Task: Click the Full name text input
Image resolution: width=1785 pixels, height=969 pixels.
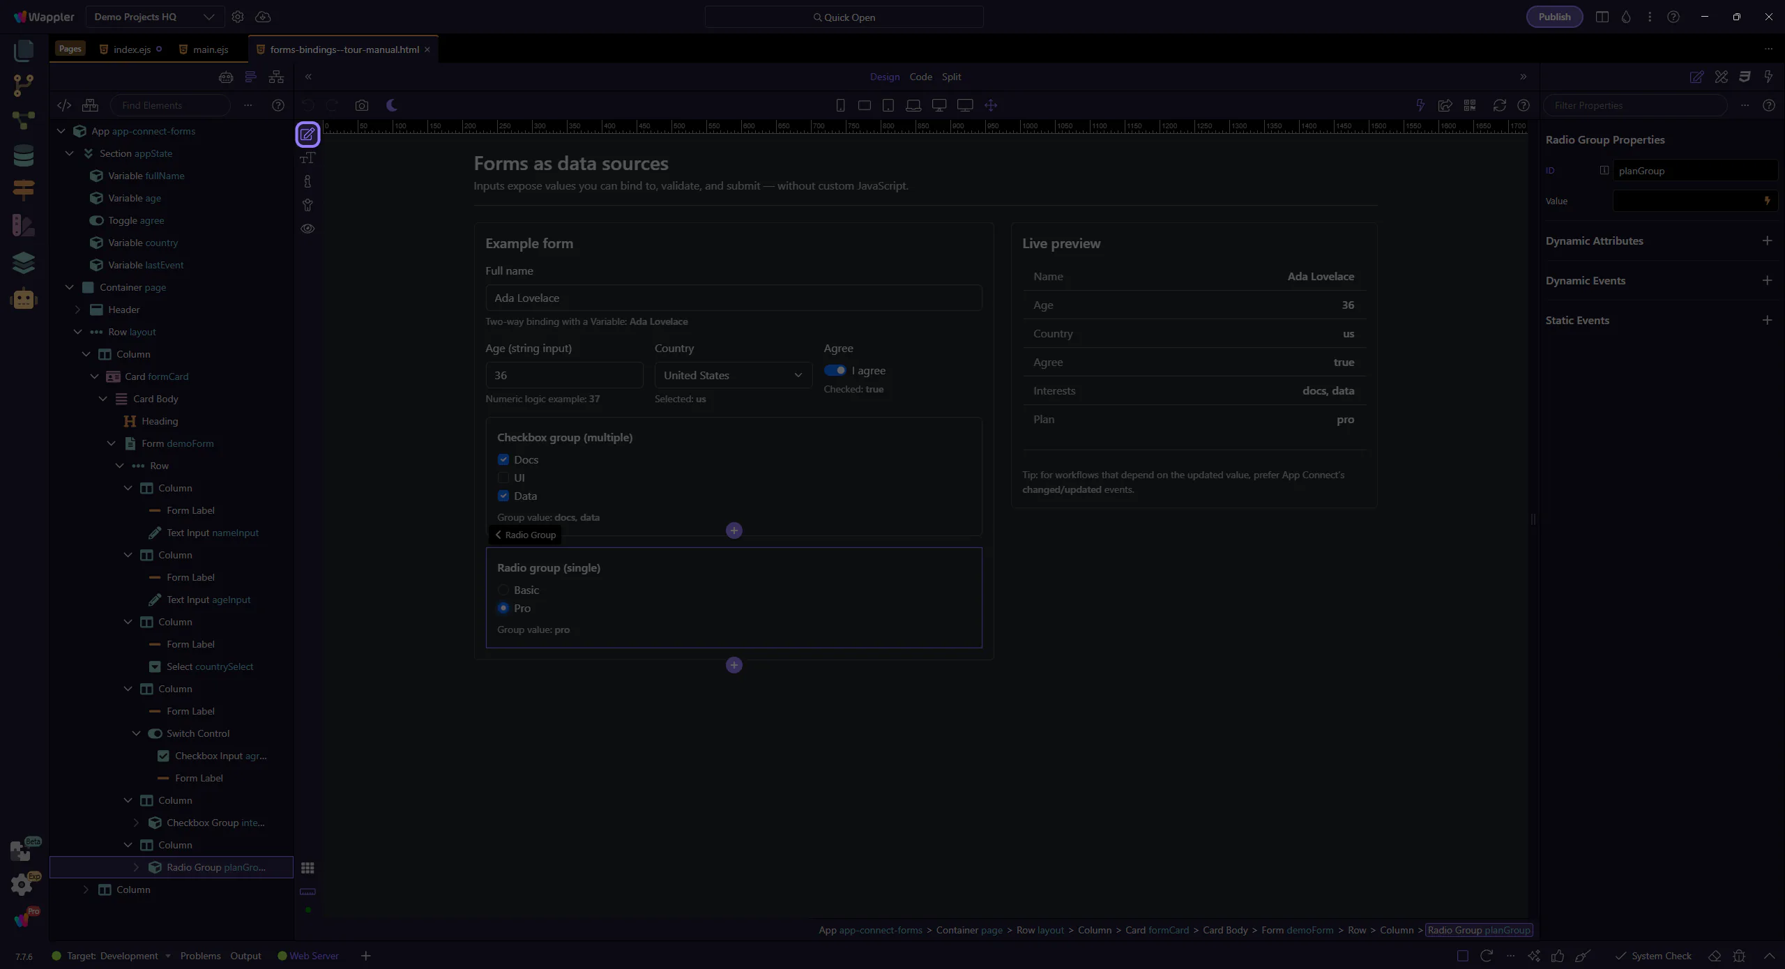Action: [x=734, y=298]
